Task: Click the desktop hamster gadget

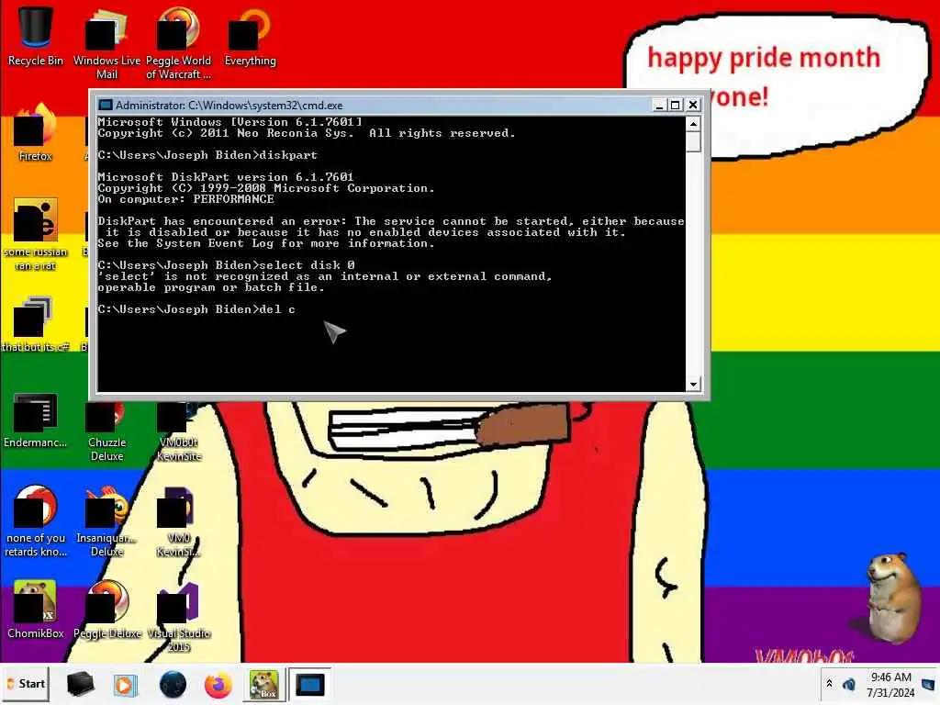Action: pos(894,598)
